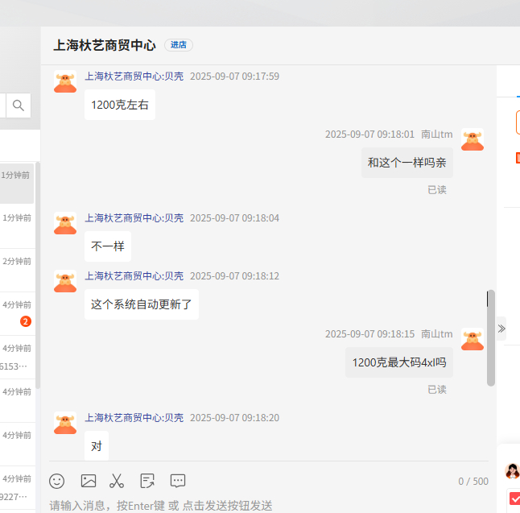Image resolution: width=520 pixels, height=513 pixels.
Task: Open the 上海杕艺商贸中心 shop title
Action: coord(105,45)
